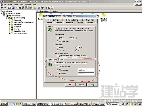Toggle the Show/Hide console tree icon
The image size is (142, 106).
(12, 8)
